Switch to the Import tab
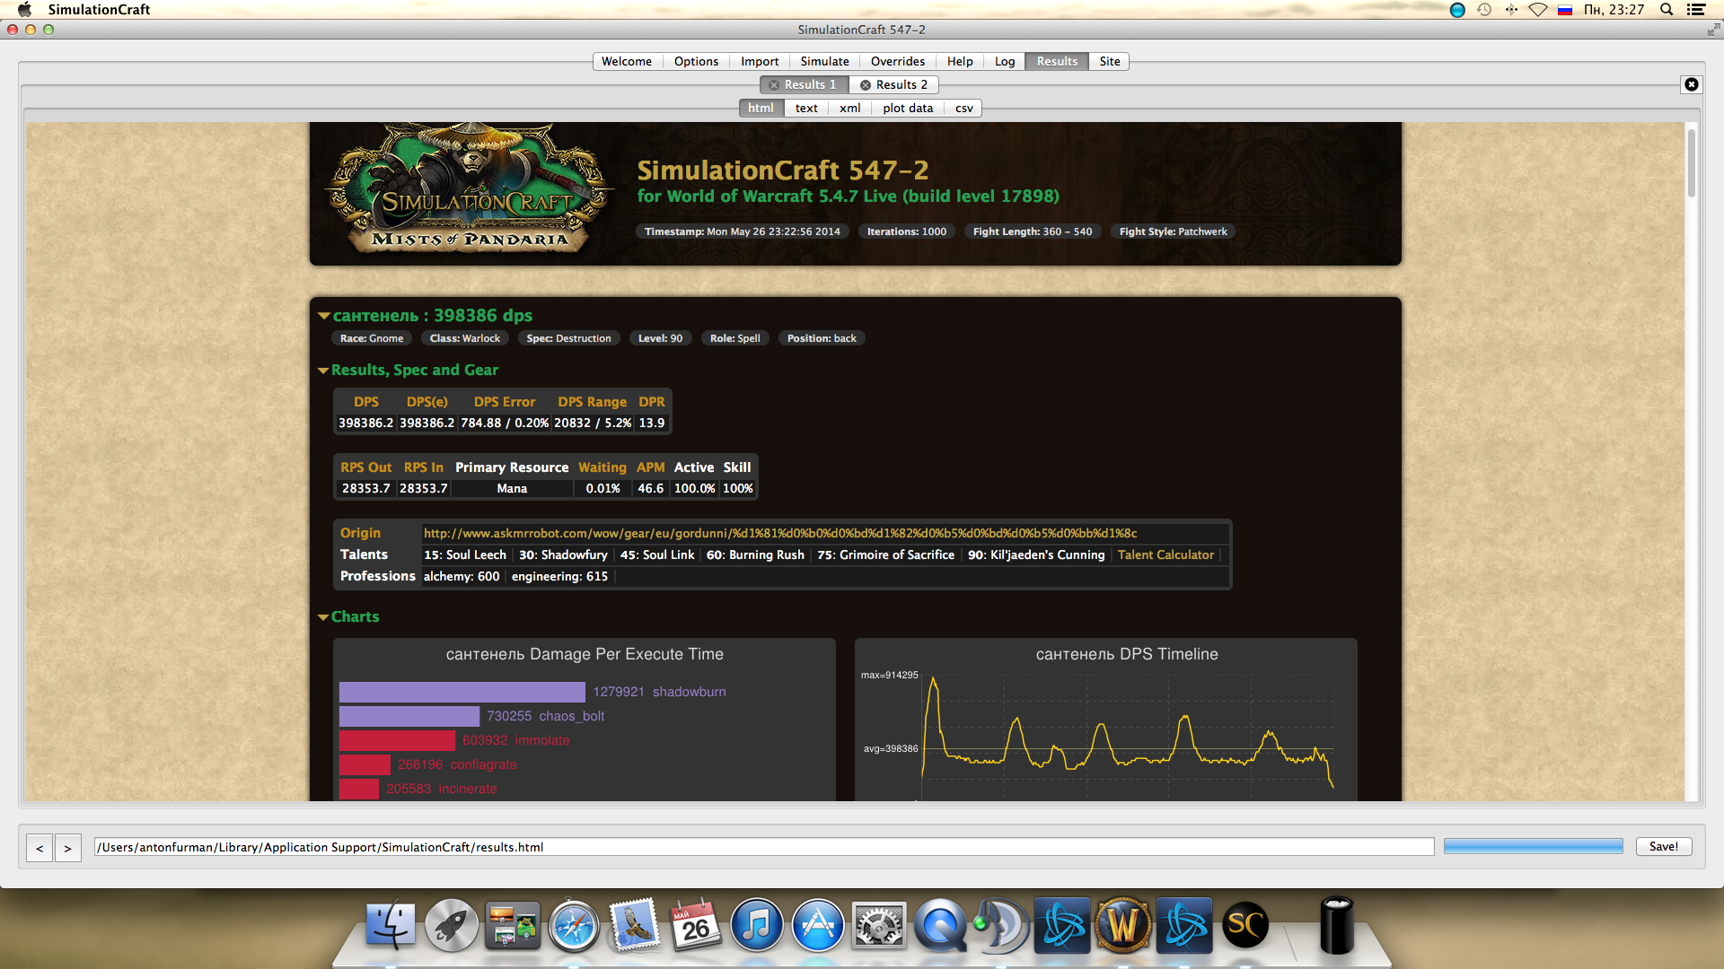Viewport: 1724px width, 969px height. (760, 61)
